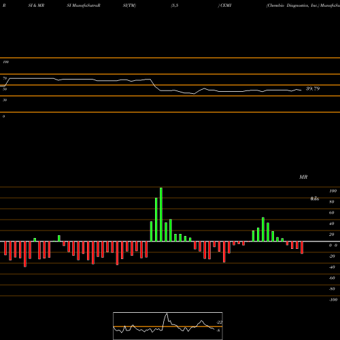Click the '(5,5' parameter text in header
The width and height of the screenshot is (340, 340).
(x=175, y=5)
